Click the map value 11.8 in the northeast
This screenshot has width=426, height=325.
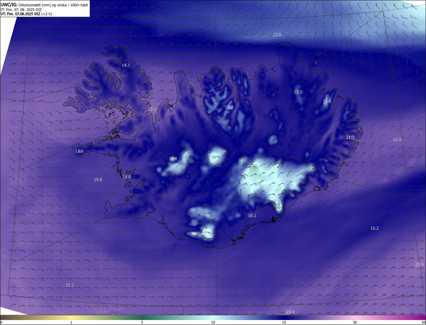click(327, 102)
